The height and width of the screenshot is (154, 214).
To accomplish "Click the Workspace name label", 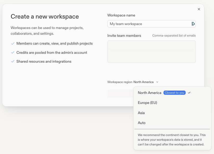I will (x=121, y=15).
